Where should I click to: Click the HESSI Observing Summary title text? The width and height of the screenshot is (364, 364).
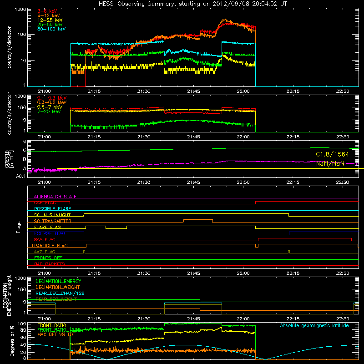192,4
